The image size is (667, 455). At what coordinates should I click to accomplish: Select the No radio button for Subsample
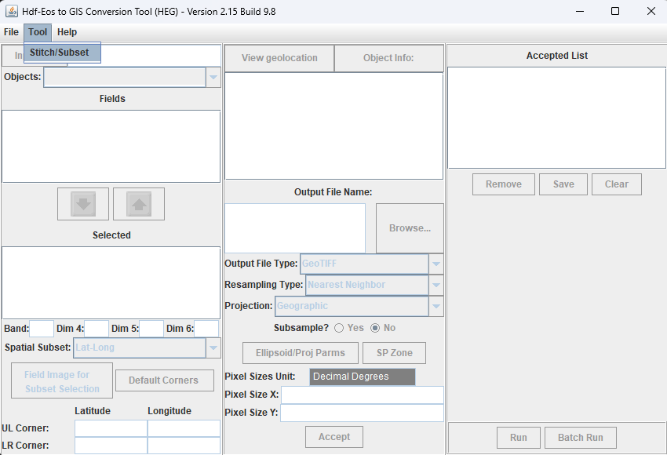click(375, 328)
